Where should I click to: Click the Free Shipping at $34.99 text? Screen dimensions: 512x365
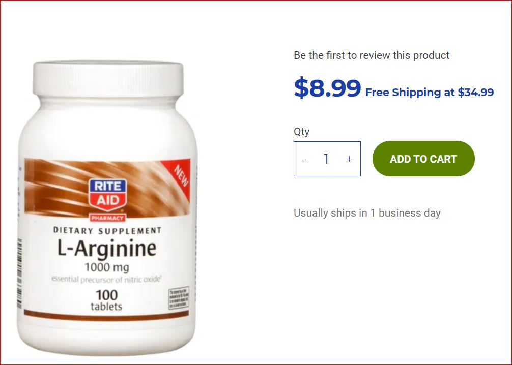click(430, 93)
